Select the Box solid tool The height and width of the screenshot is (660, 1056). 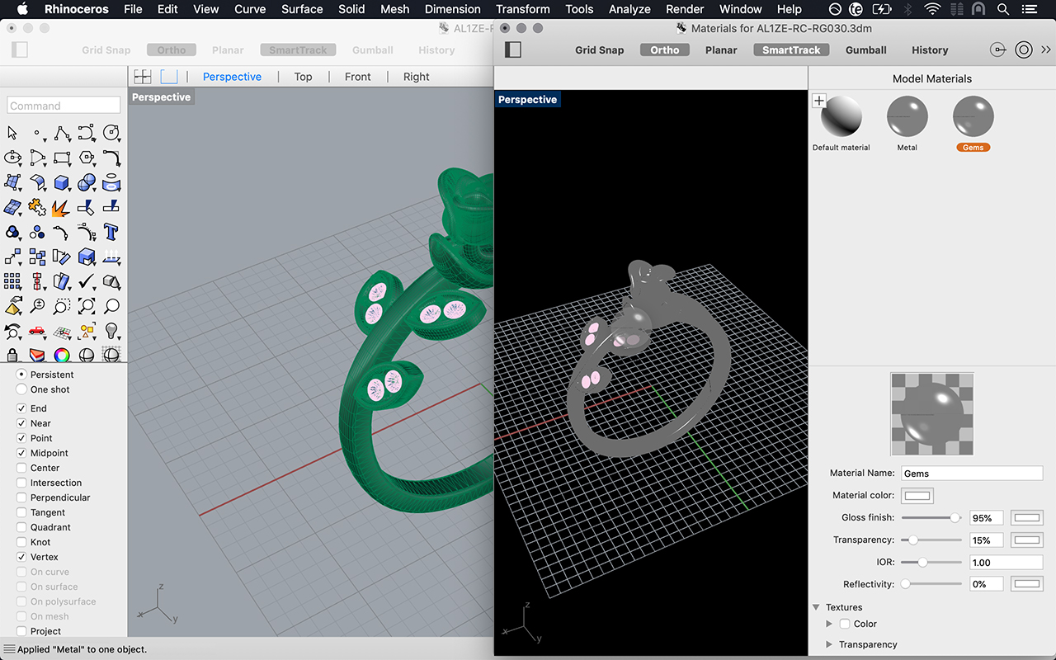click(x=61, y=182)
